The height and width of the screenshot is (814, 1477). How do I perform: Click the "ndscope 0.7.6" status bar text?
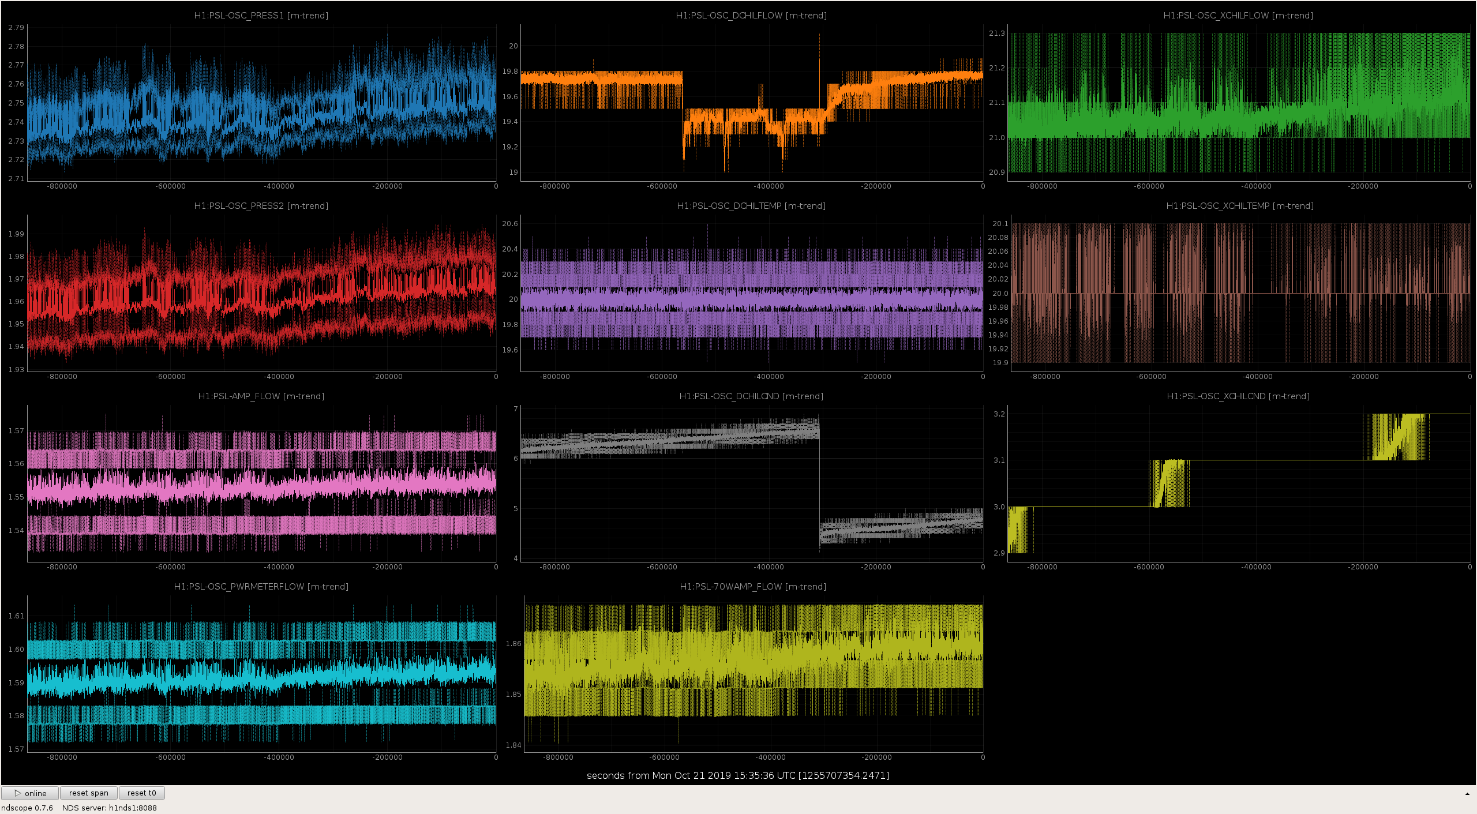(27, 808)
